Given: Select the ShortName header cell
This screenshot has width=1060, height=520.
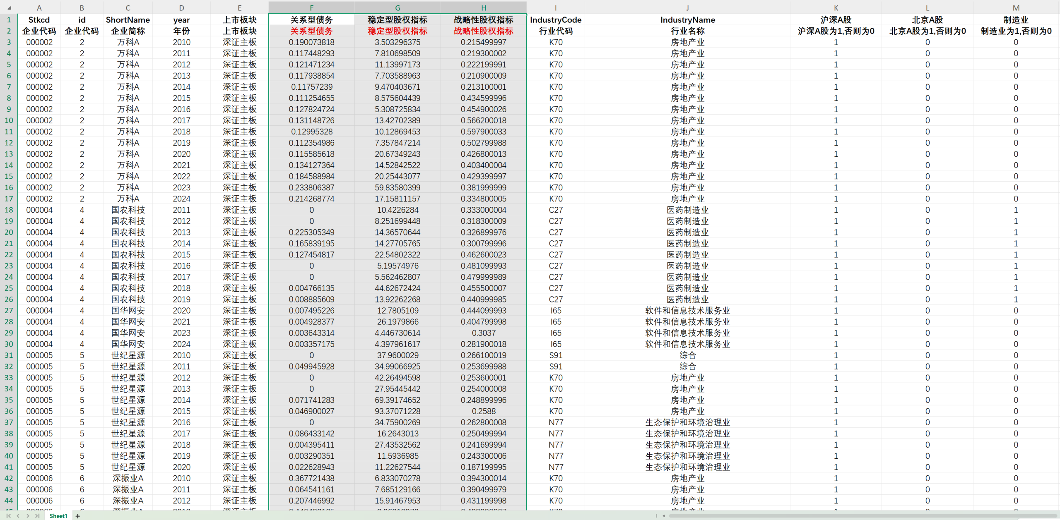Looking at the screenshot, I should coord(128,20).
